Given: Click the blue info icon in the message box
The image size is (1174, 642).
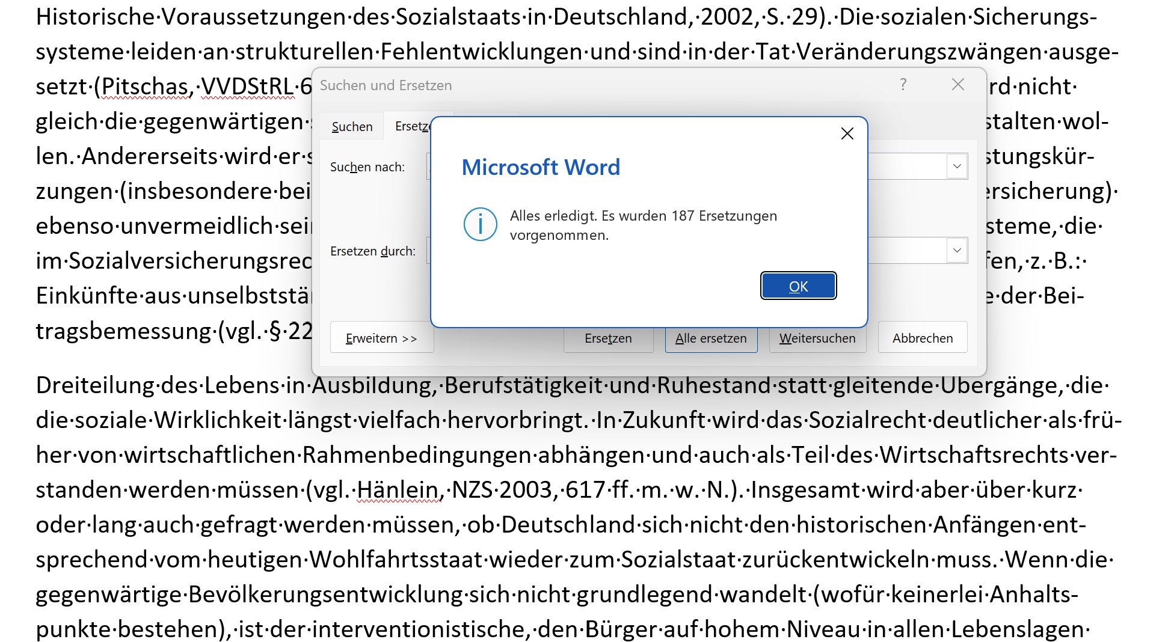Looking at the screenshot, I should pos(480,224).
